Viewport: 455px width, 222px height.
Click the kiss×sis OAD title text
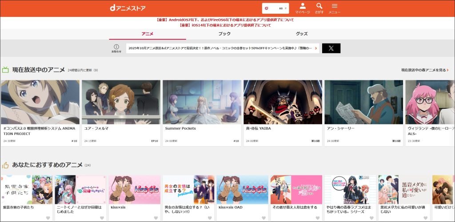click(231, 207)
